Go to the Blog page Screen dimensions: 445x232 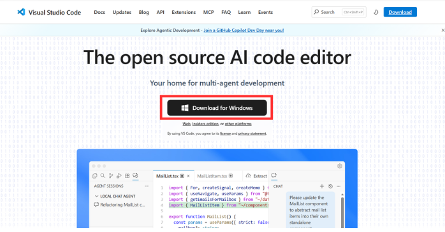[x=143, y=12]
